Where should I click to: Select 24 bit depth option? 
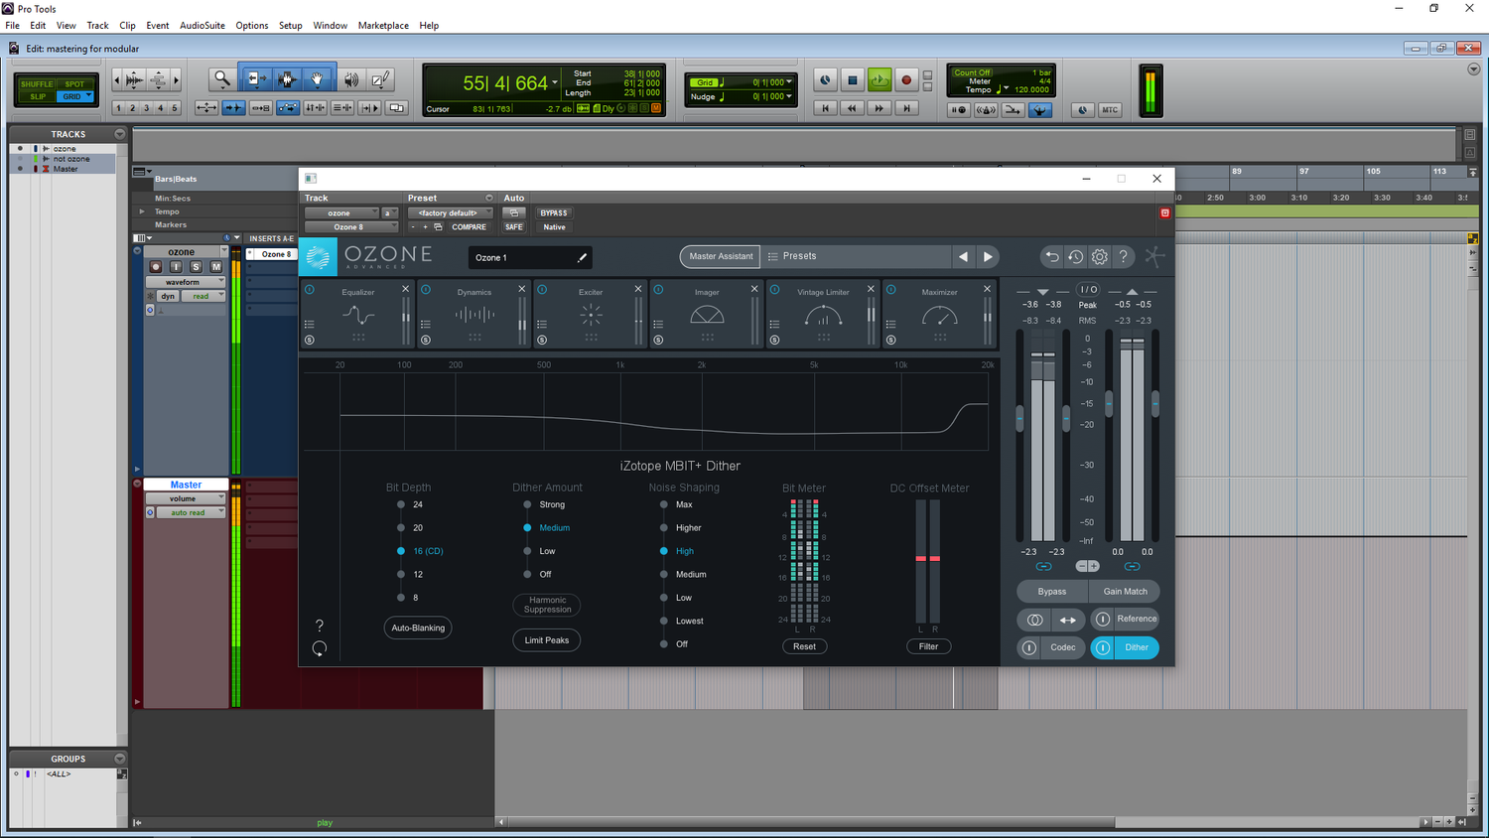coord(401,504)
